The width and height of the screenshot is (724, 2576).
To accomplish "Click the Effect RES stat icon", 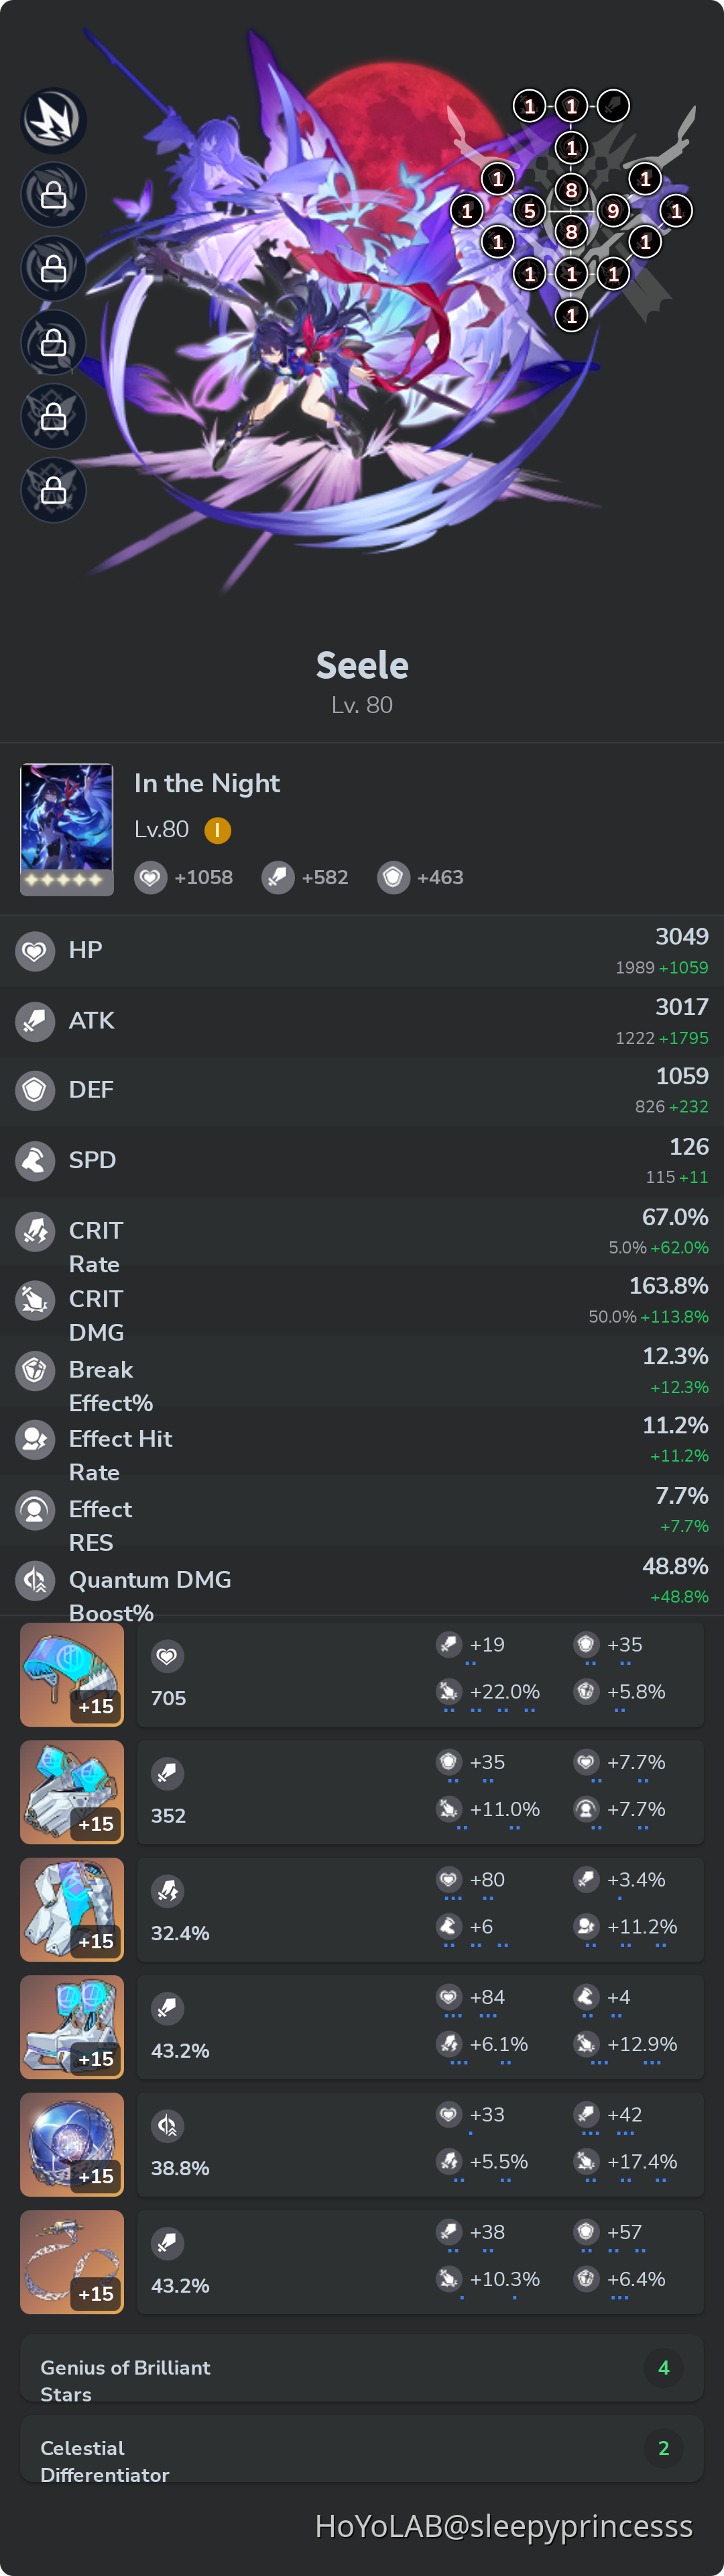I will coord(35,1509).
